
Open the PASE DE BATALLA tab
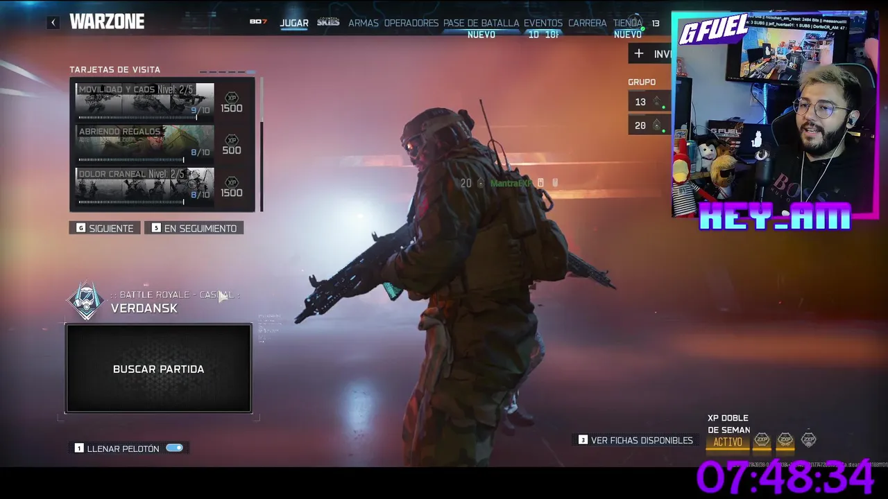click(481, 23)
